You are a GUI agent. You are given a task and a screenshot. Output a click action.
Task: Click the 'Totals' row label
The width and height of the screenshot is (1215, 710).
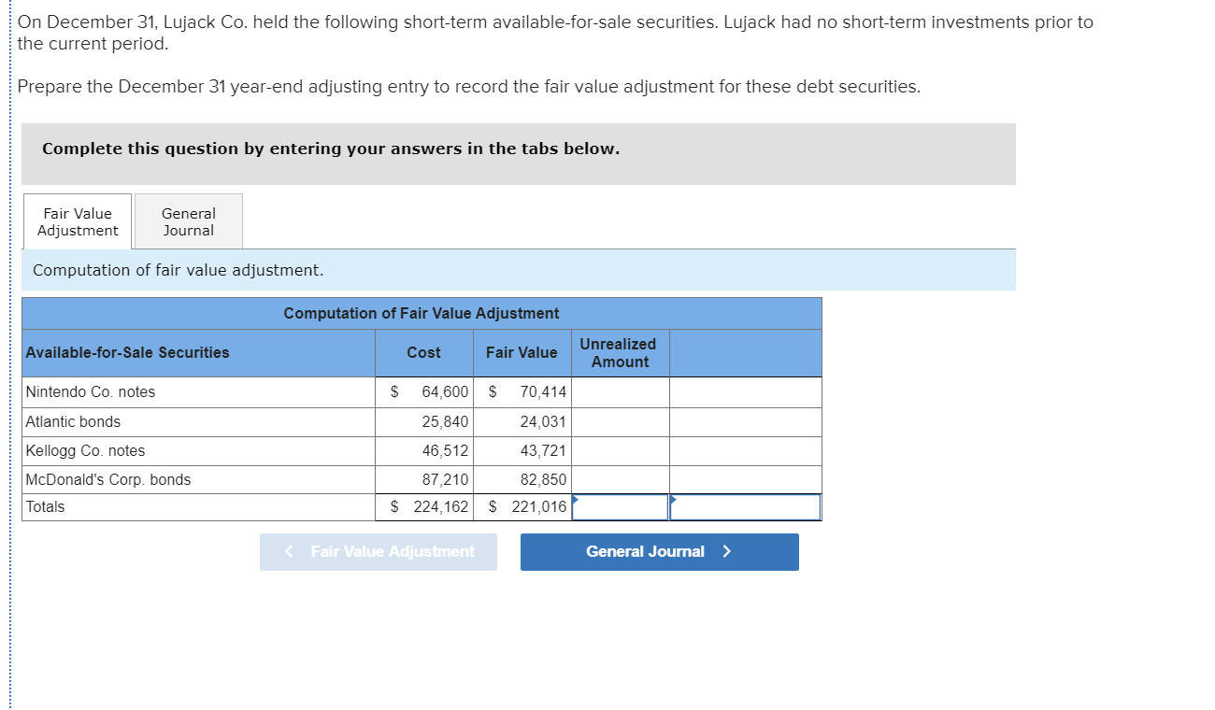click(x=46, y=507)
